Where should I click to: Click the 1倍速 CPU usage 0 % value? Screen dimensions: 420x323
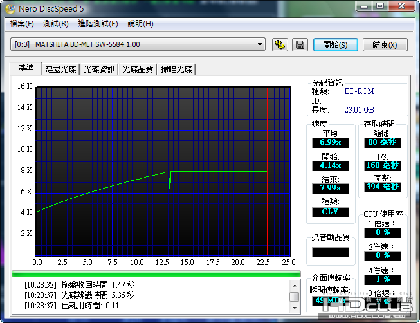tap(383, 233)
